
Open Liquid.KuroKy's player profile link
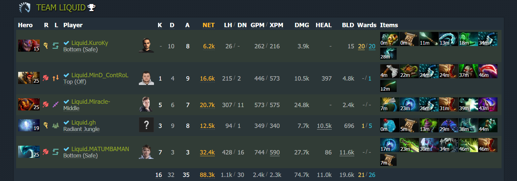coord(90,43)
